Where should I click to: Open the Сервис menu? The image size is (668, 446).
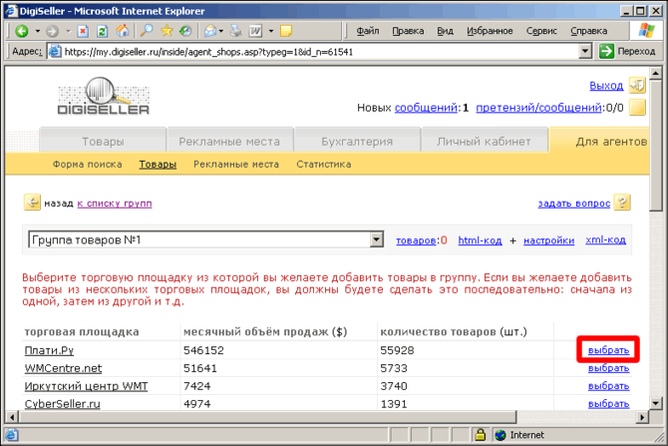(541, 31)
